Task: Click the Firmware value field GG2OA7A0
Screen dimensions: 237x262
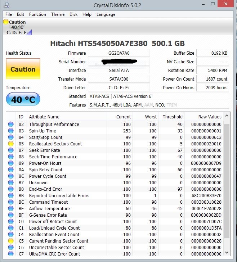Action: pyautogui.click(x=119, y=53)
